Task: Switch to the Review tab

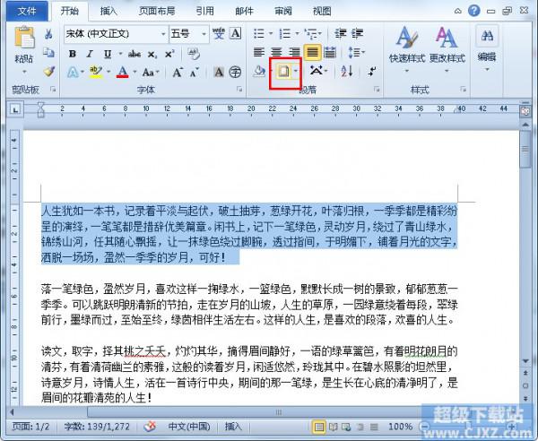Action: pyautogui.click(x=283, y=12)
